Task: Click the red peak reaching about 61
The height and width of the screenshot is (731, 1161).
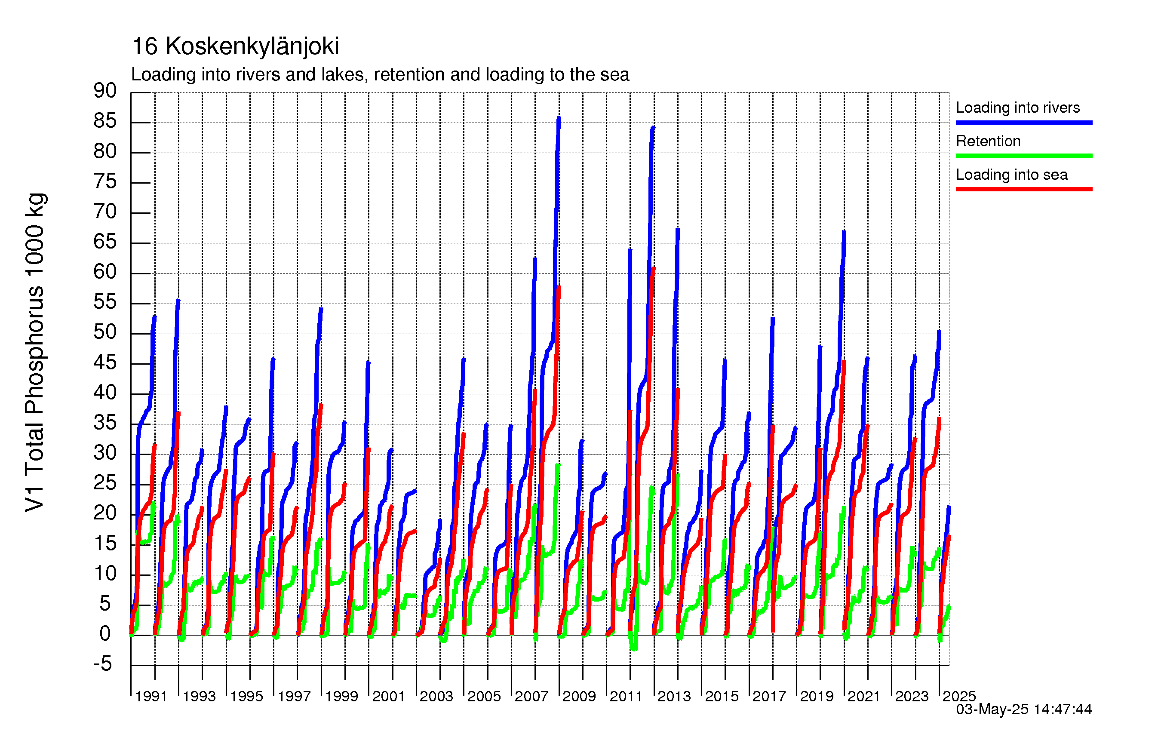Action: (x=654, y=269)
